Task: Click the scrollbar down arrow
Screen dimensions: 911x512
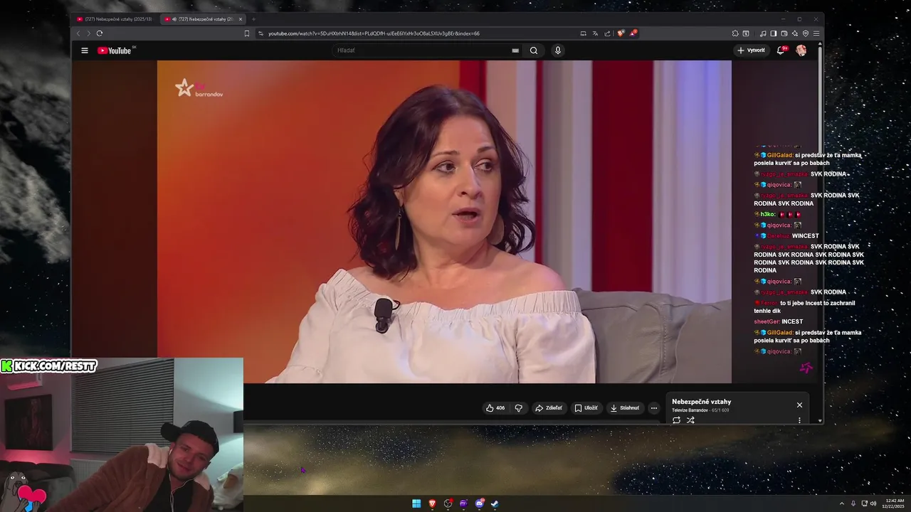Action: coord(820,421)
